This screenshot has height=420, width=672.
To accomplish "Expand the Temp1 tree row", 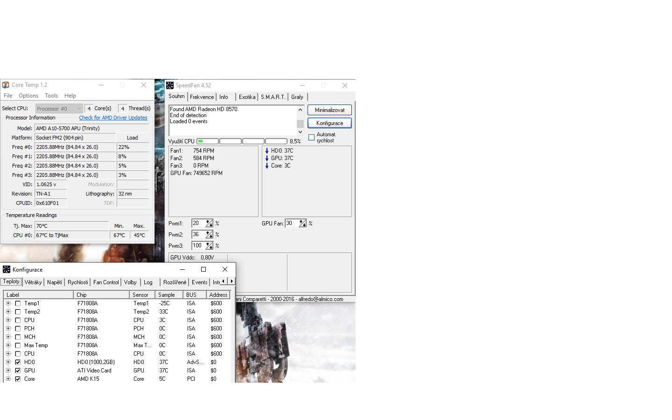I will pyautogui.click(x=8, y=303).
